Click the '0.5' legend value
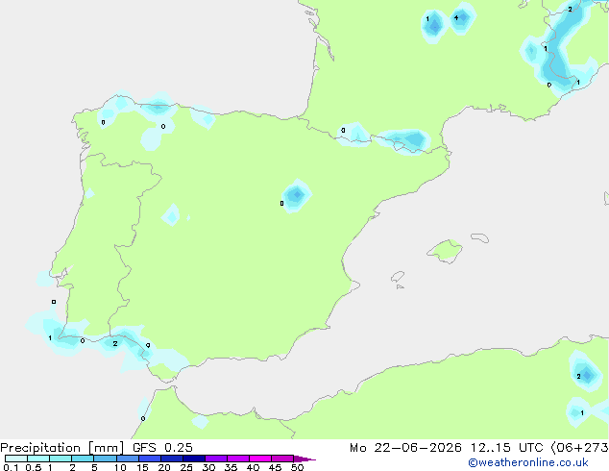Screen dimensions: 609x471 [34, 467]
